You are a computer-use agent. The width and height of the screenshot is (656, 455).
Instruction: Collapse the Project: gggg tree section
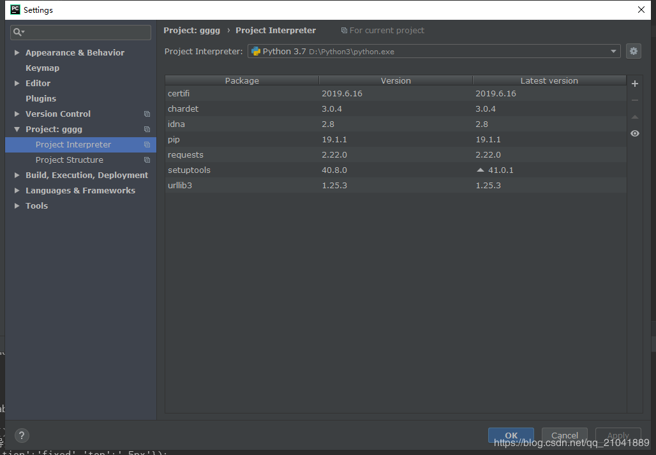pos(16,129)
